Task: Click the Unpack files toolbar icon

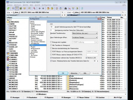Action: (x=52, y=8)
